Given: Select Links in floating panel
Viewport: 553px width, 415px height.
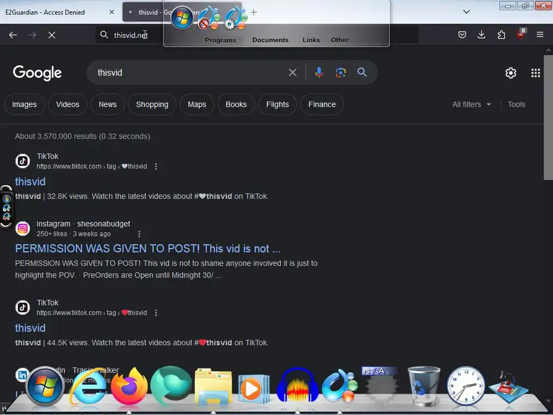Looking at the screenshot, I should (x=311, y=40).
